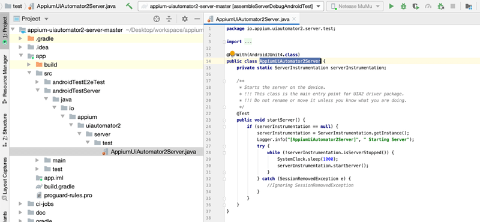Open the Netease MuMu device dropdown
The height and width of the screenshot is (222, 480).
pos(355,6)
